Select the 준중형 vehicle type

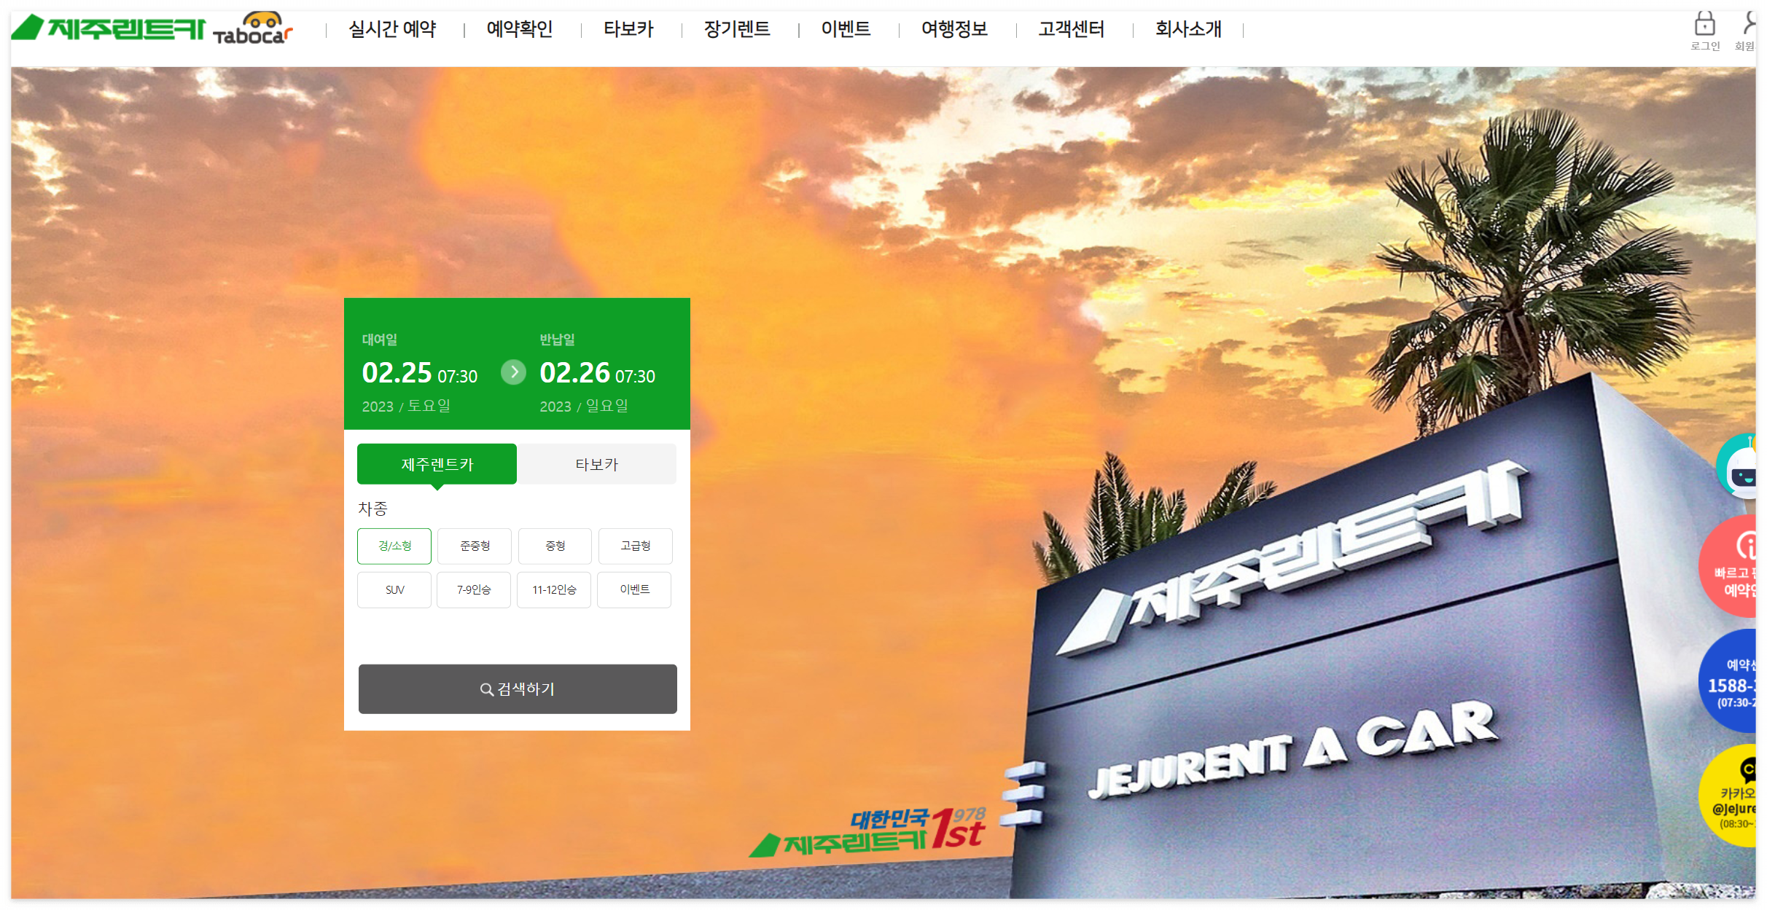coord(474,546)
